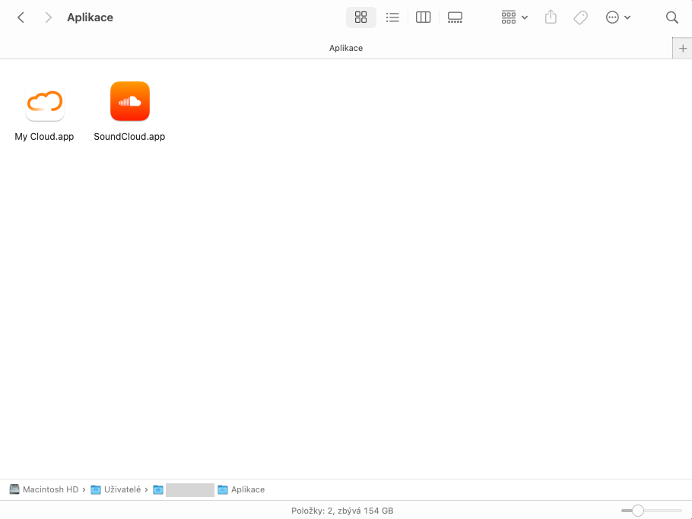The width and height of the screenshot is (692, 519).
Task: Click the My Cloud.app file name
Action: pyautogui.click(x=44, y=137)
